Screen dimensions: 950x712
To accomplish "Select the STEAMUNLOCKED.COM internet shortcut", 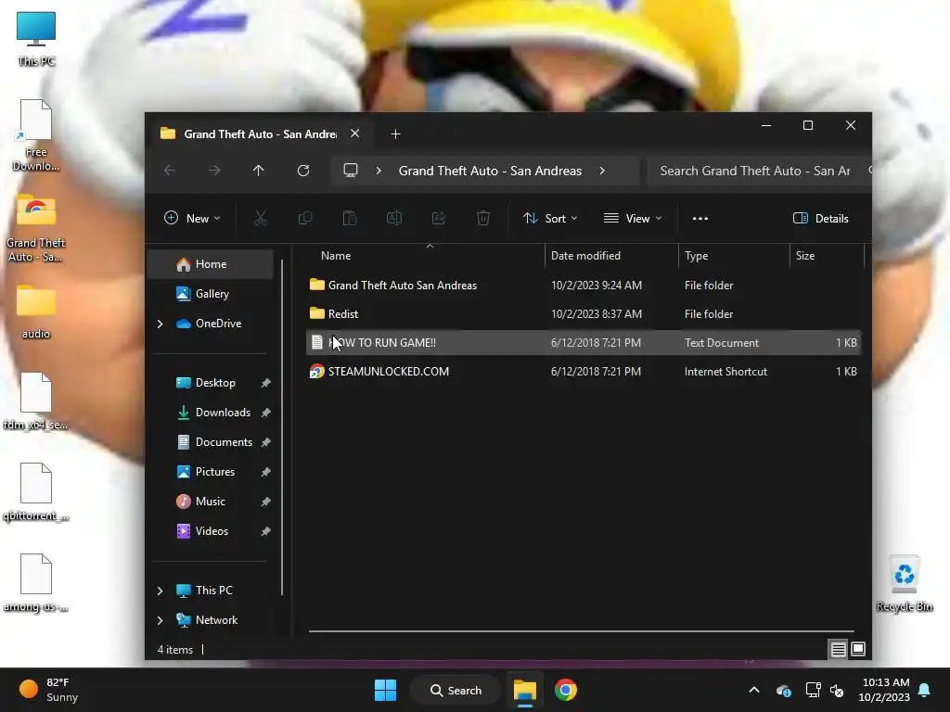I will (x=584, y=372).
